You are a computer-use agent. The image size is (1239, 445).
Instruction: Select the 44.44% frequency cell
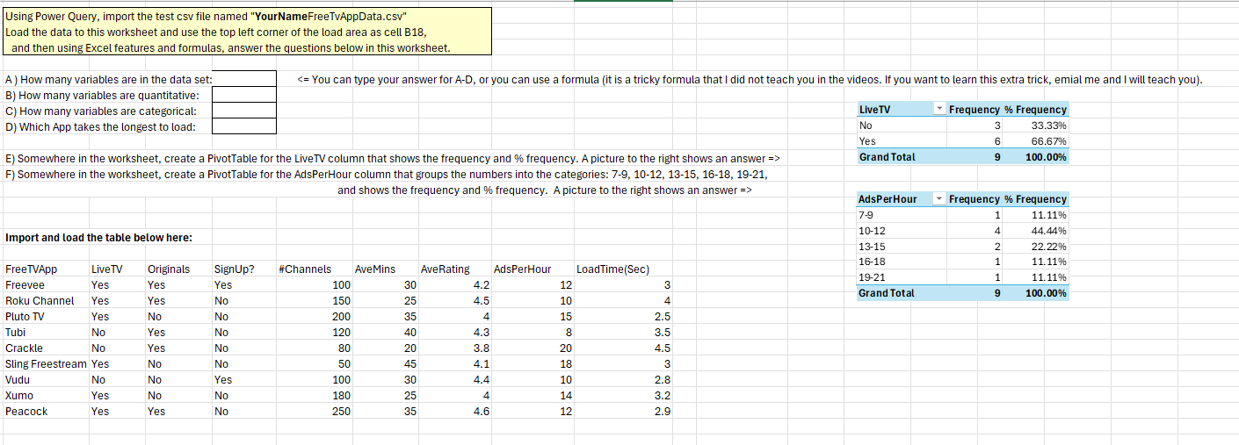tap(1035, 231)
